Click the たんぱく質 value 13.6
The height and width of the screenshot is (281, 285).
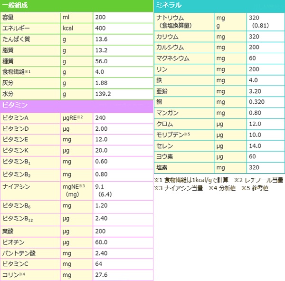(x=102, y=39)
